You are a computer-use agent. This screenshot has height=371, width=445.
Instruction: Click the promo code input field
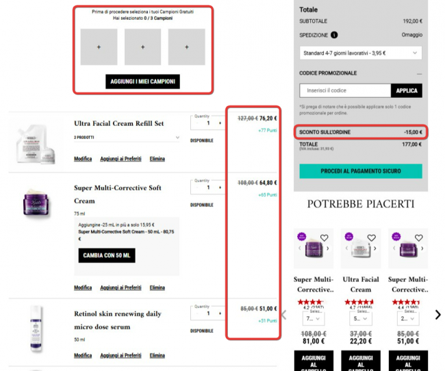[x=345, y=90]
